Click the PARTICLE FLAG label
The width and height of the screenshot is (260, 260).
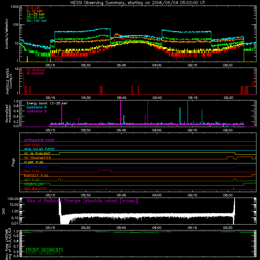coord(36,175)
